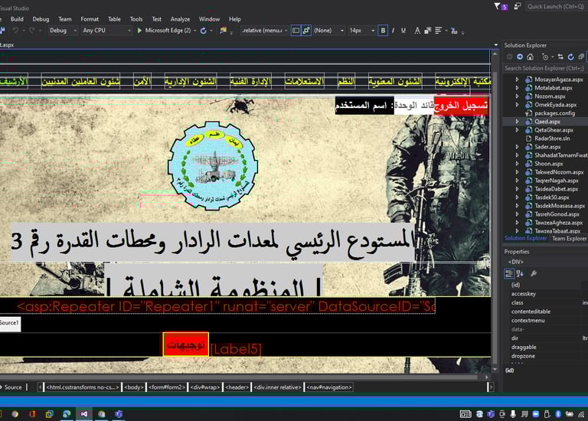The image size is (588, 421).
Task: Open the Any CPU platform dropdown
Action: point(106,31)
